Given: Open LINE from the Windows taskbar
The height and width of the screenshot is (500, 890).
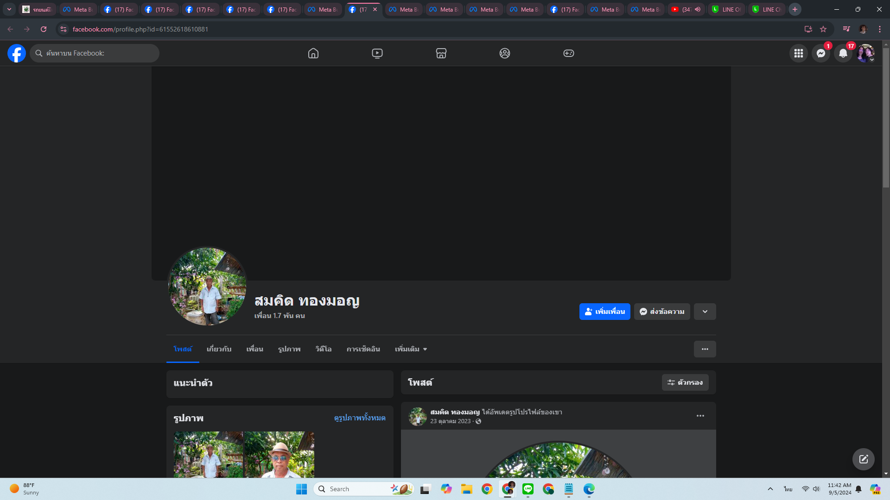Looking at the screenshot, I should click(x=528, y=489).
